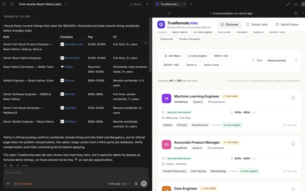Click the FO company avatar for FocalPoint
The width and height of the screenshot is (305, 191).
tap(166, 144)
